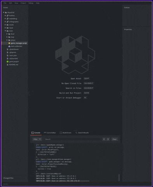153x187 pixels.
Task: Open the console Filter dropdown
Action: pyautogui.click(x=37, y=139)
